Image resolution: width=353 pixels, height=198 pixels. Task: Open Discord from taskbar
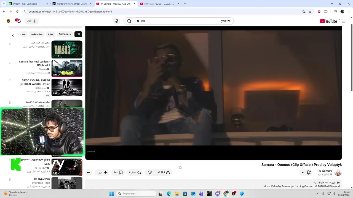click(218, 194)
